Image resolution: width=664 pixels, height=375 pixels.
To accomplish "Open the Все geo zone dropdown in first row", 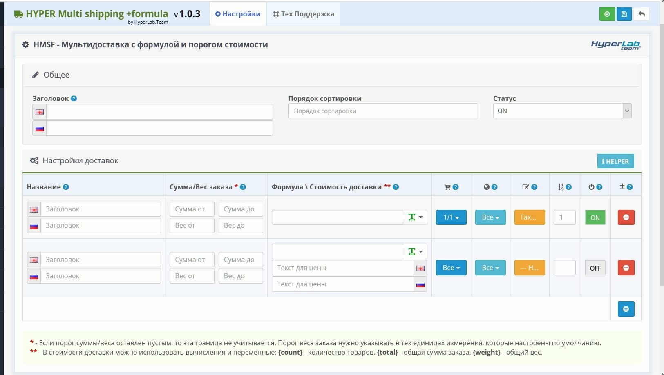I will click(490, 217).
